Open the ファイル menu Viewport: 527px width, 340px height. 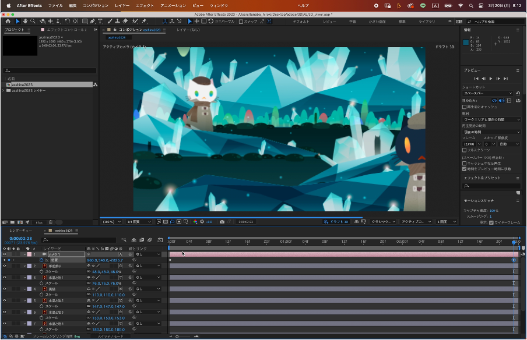(x=55, y=6)
